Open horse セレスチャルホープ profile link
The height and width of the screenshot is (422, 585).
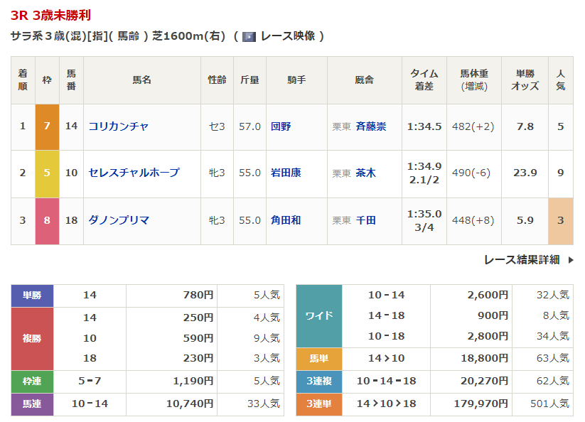click(134, 173)
